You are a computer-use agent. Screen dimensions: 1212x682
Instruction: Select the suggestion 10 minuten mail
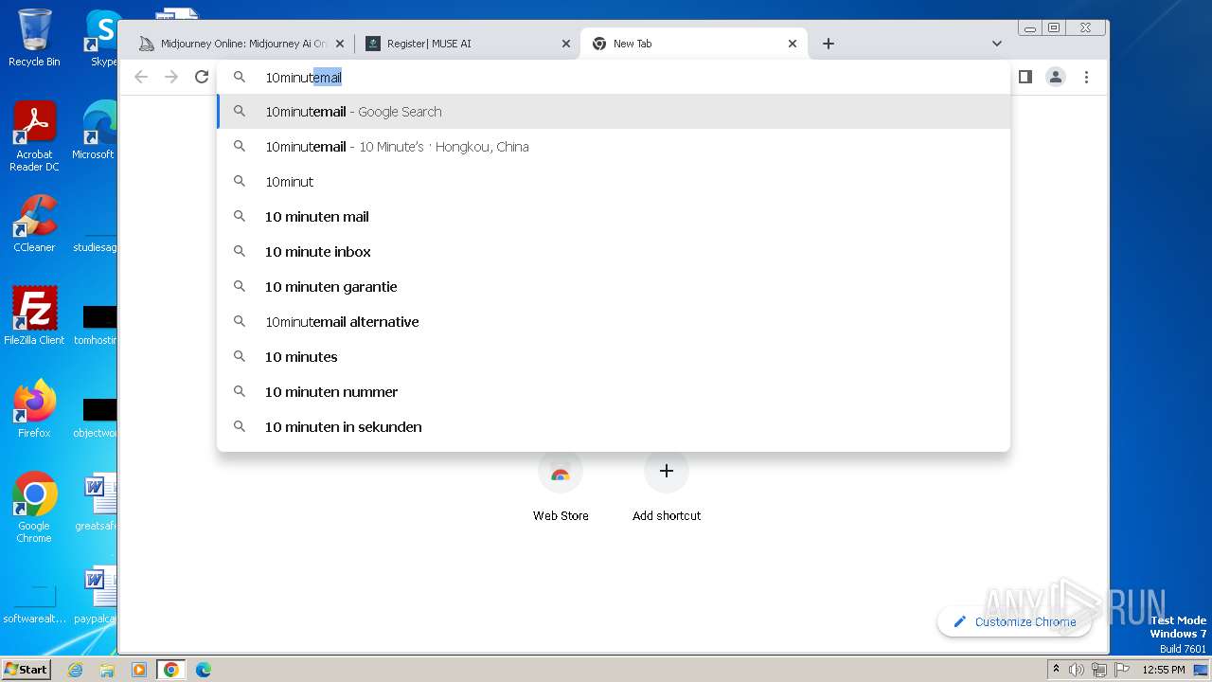click(x=614, y=217)
